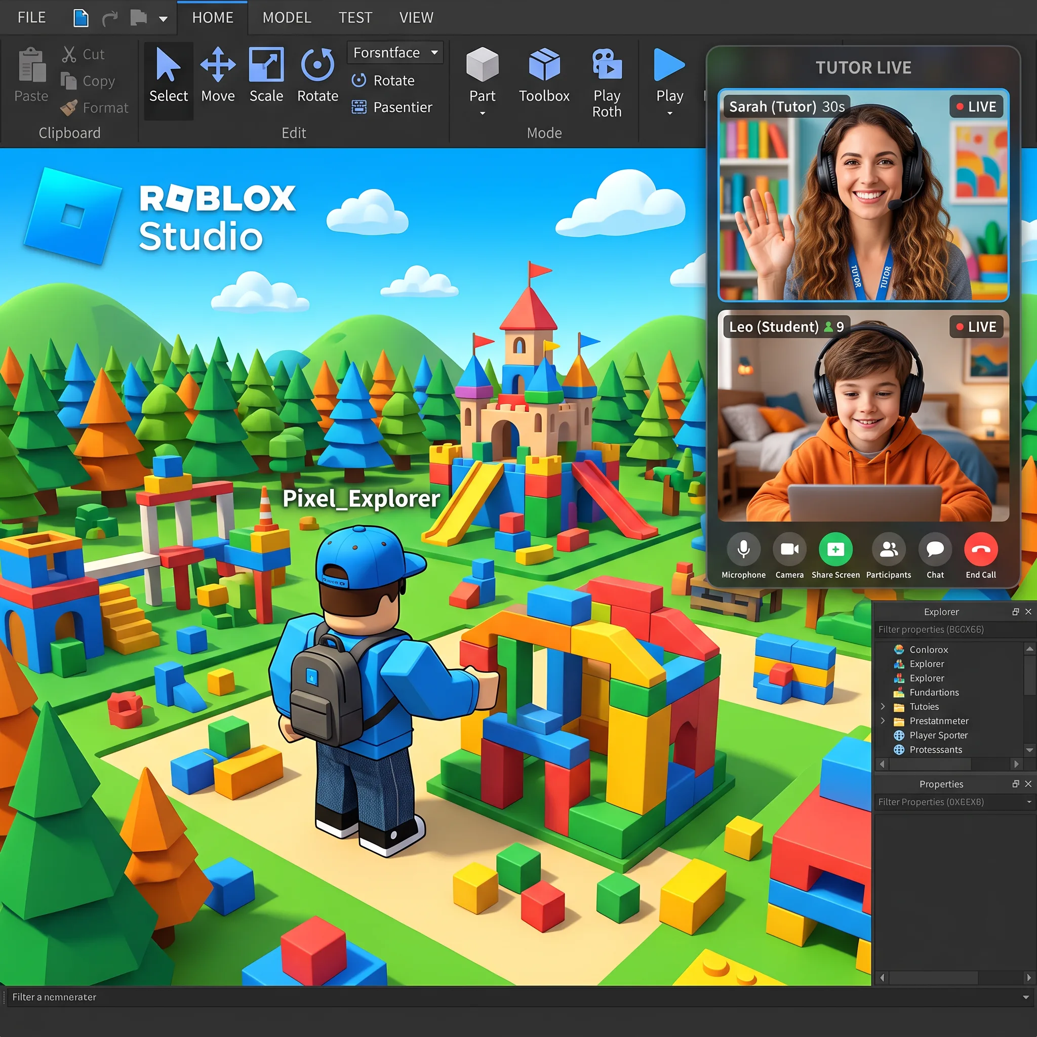Switch to the HOME tab
The width and height of the screenshot is (1037, 1037).
(213, 18)
